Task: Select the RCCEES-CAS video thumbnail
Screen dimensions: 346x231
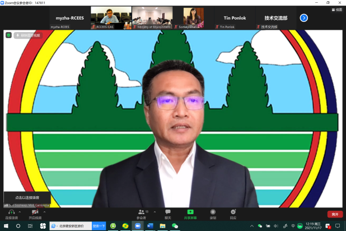Action: (x=111, y=17)
